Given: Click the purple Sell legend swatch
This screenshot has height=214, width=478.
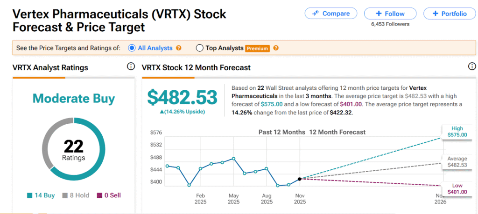Looking at the screenshot, I should point(99,195).
